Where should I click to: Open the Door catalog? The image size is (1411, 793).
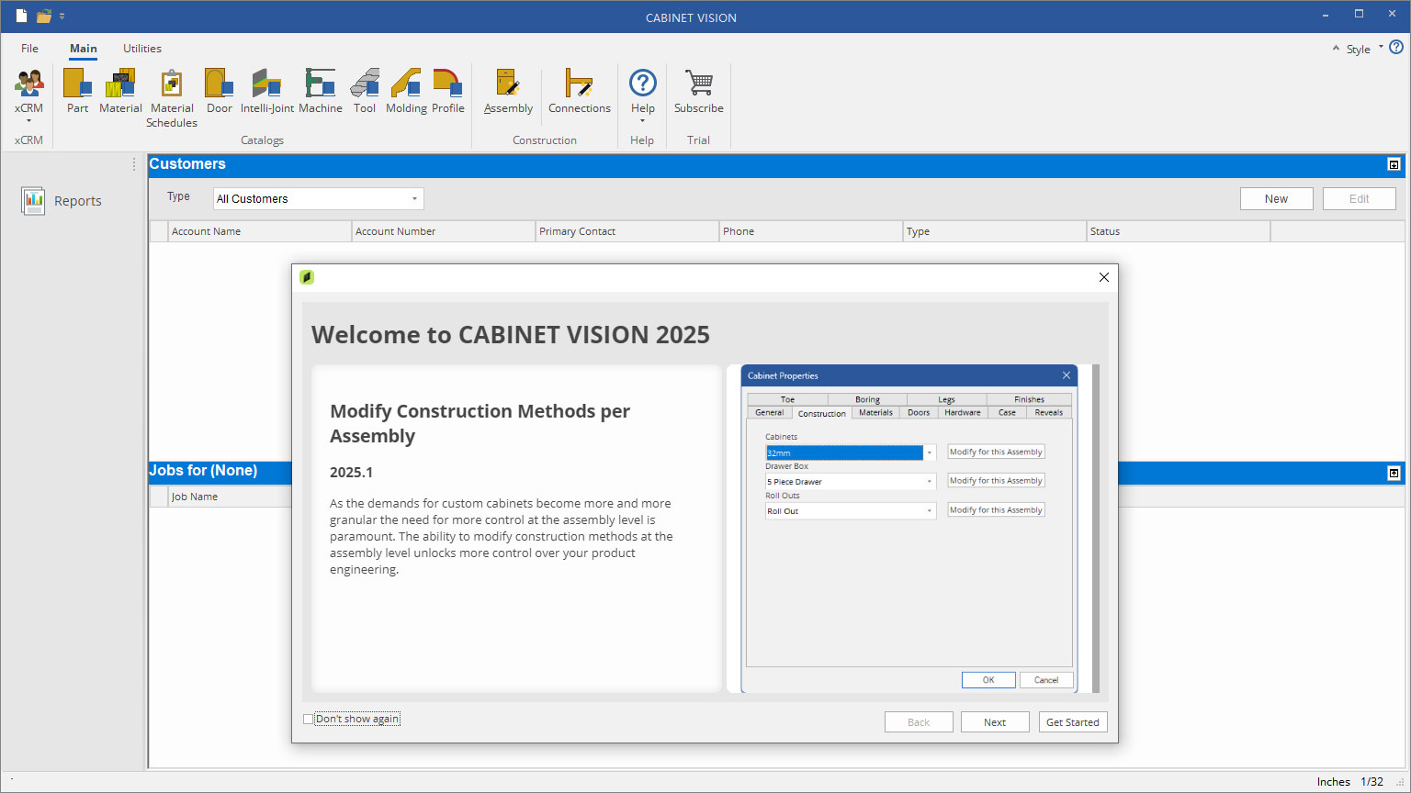[219, 89]
